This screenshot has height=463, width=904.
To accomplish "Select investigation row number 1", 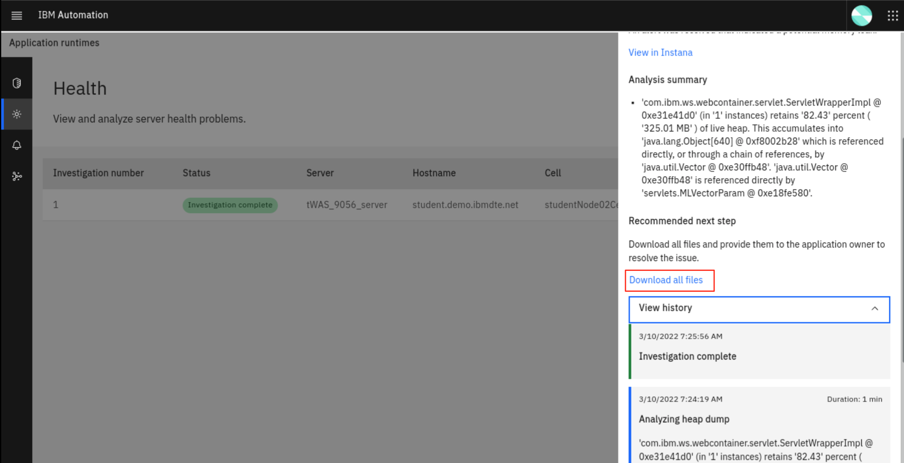I will [x=55, y=204].
